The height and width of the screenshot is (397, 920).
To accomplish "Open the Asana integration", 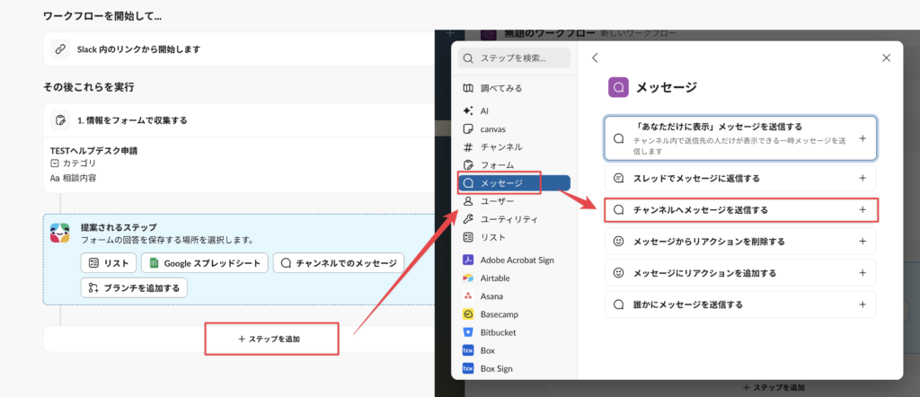I will point(493,296).
